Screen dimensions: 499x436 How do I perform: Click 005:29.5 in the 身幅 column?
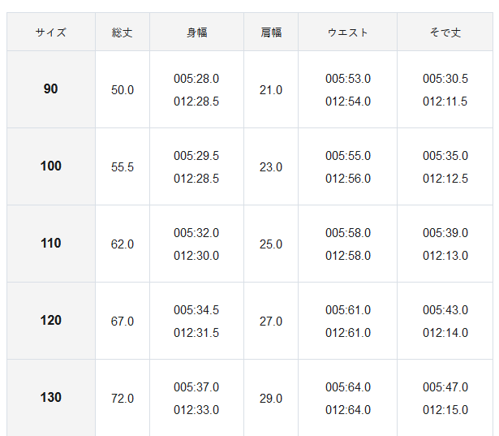pyautogui.click(x=196, y=156)
